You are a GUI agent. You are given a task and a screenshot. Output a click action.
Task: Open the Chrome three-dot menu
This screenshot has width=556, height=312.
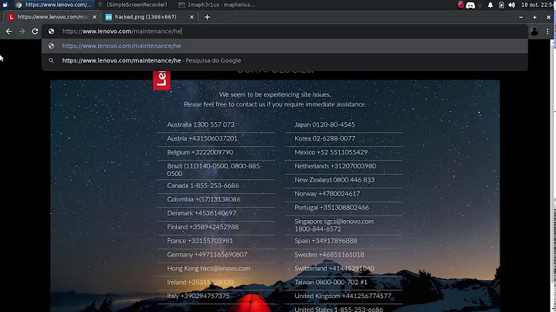pyautogui.click(x=548, y=31)
